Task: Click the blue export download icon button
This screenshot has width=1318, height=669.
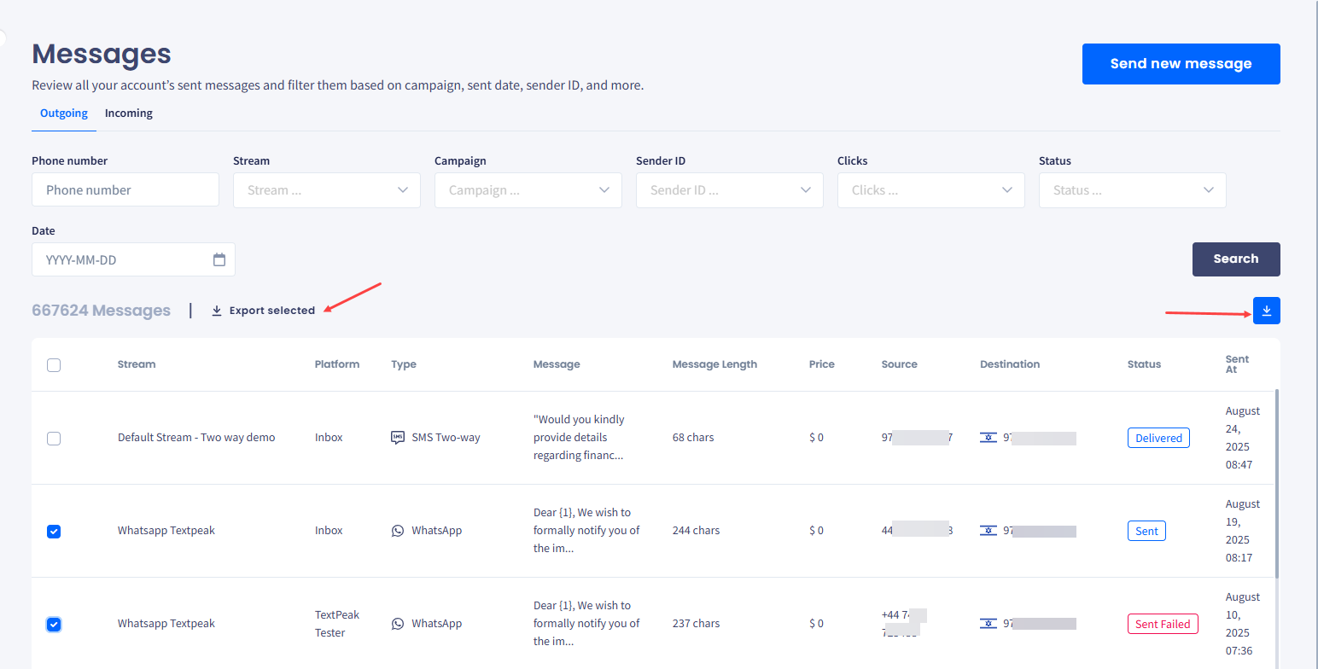Action: pyautogui.click(x=1266, y=311)
